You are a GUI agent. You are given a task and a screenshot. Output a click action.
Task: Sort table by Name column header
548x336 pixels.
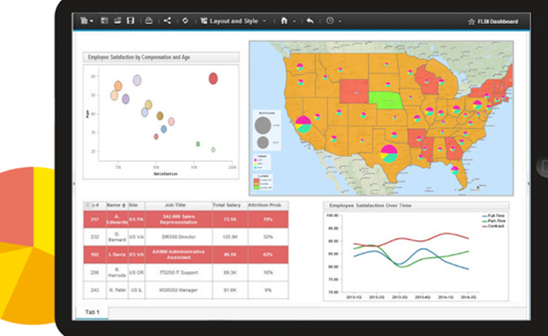pyautogui.click(x=115, y=206)
